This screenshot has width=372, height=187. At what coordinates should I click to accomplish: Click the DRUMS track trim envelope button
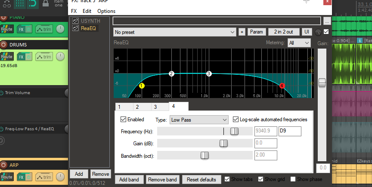[x=44, y=57]
